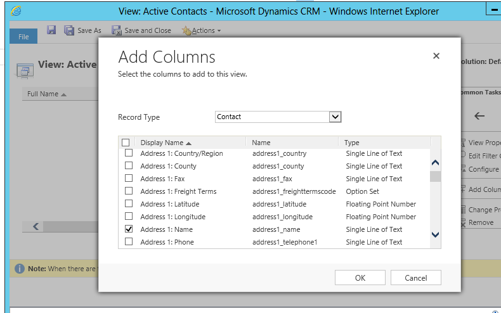
Task: Check the Address 1: Fax checkbox
Action: pyautogui.click(x=129, y=178)
